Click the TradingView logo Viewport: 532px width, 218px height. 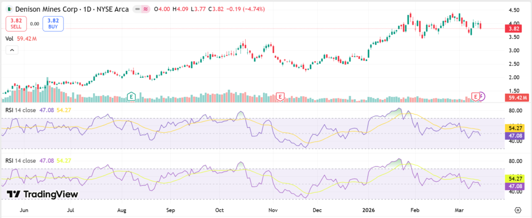[43, 194]
